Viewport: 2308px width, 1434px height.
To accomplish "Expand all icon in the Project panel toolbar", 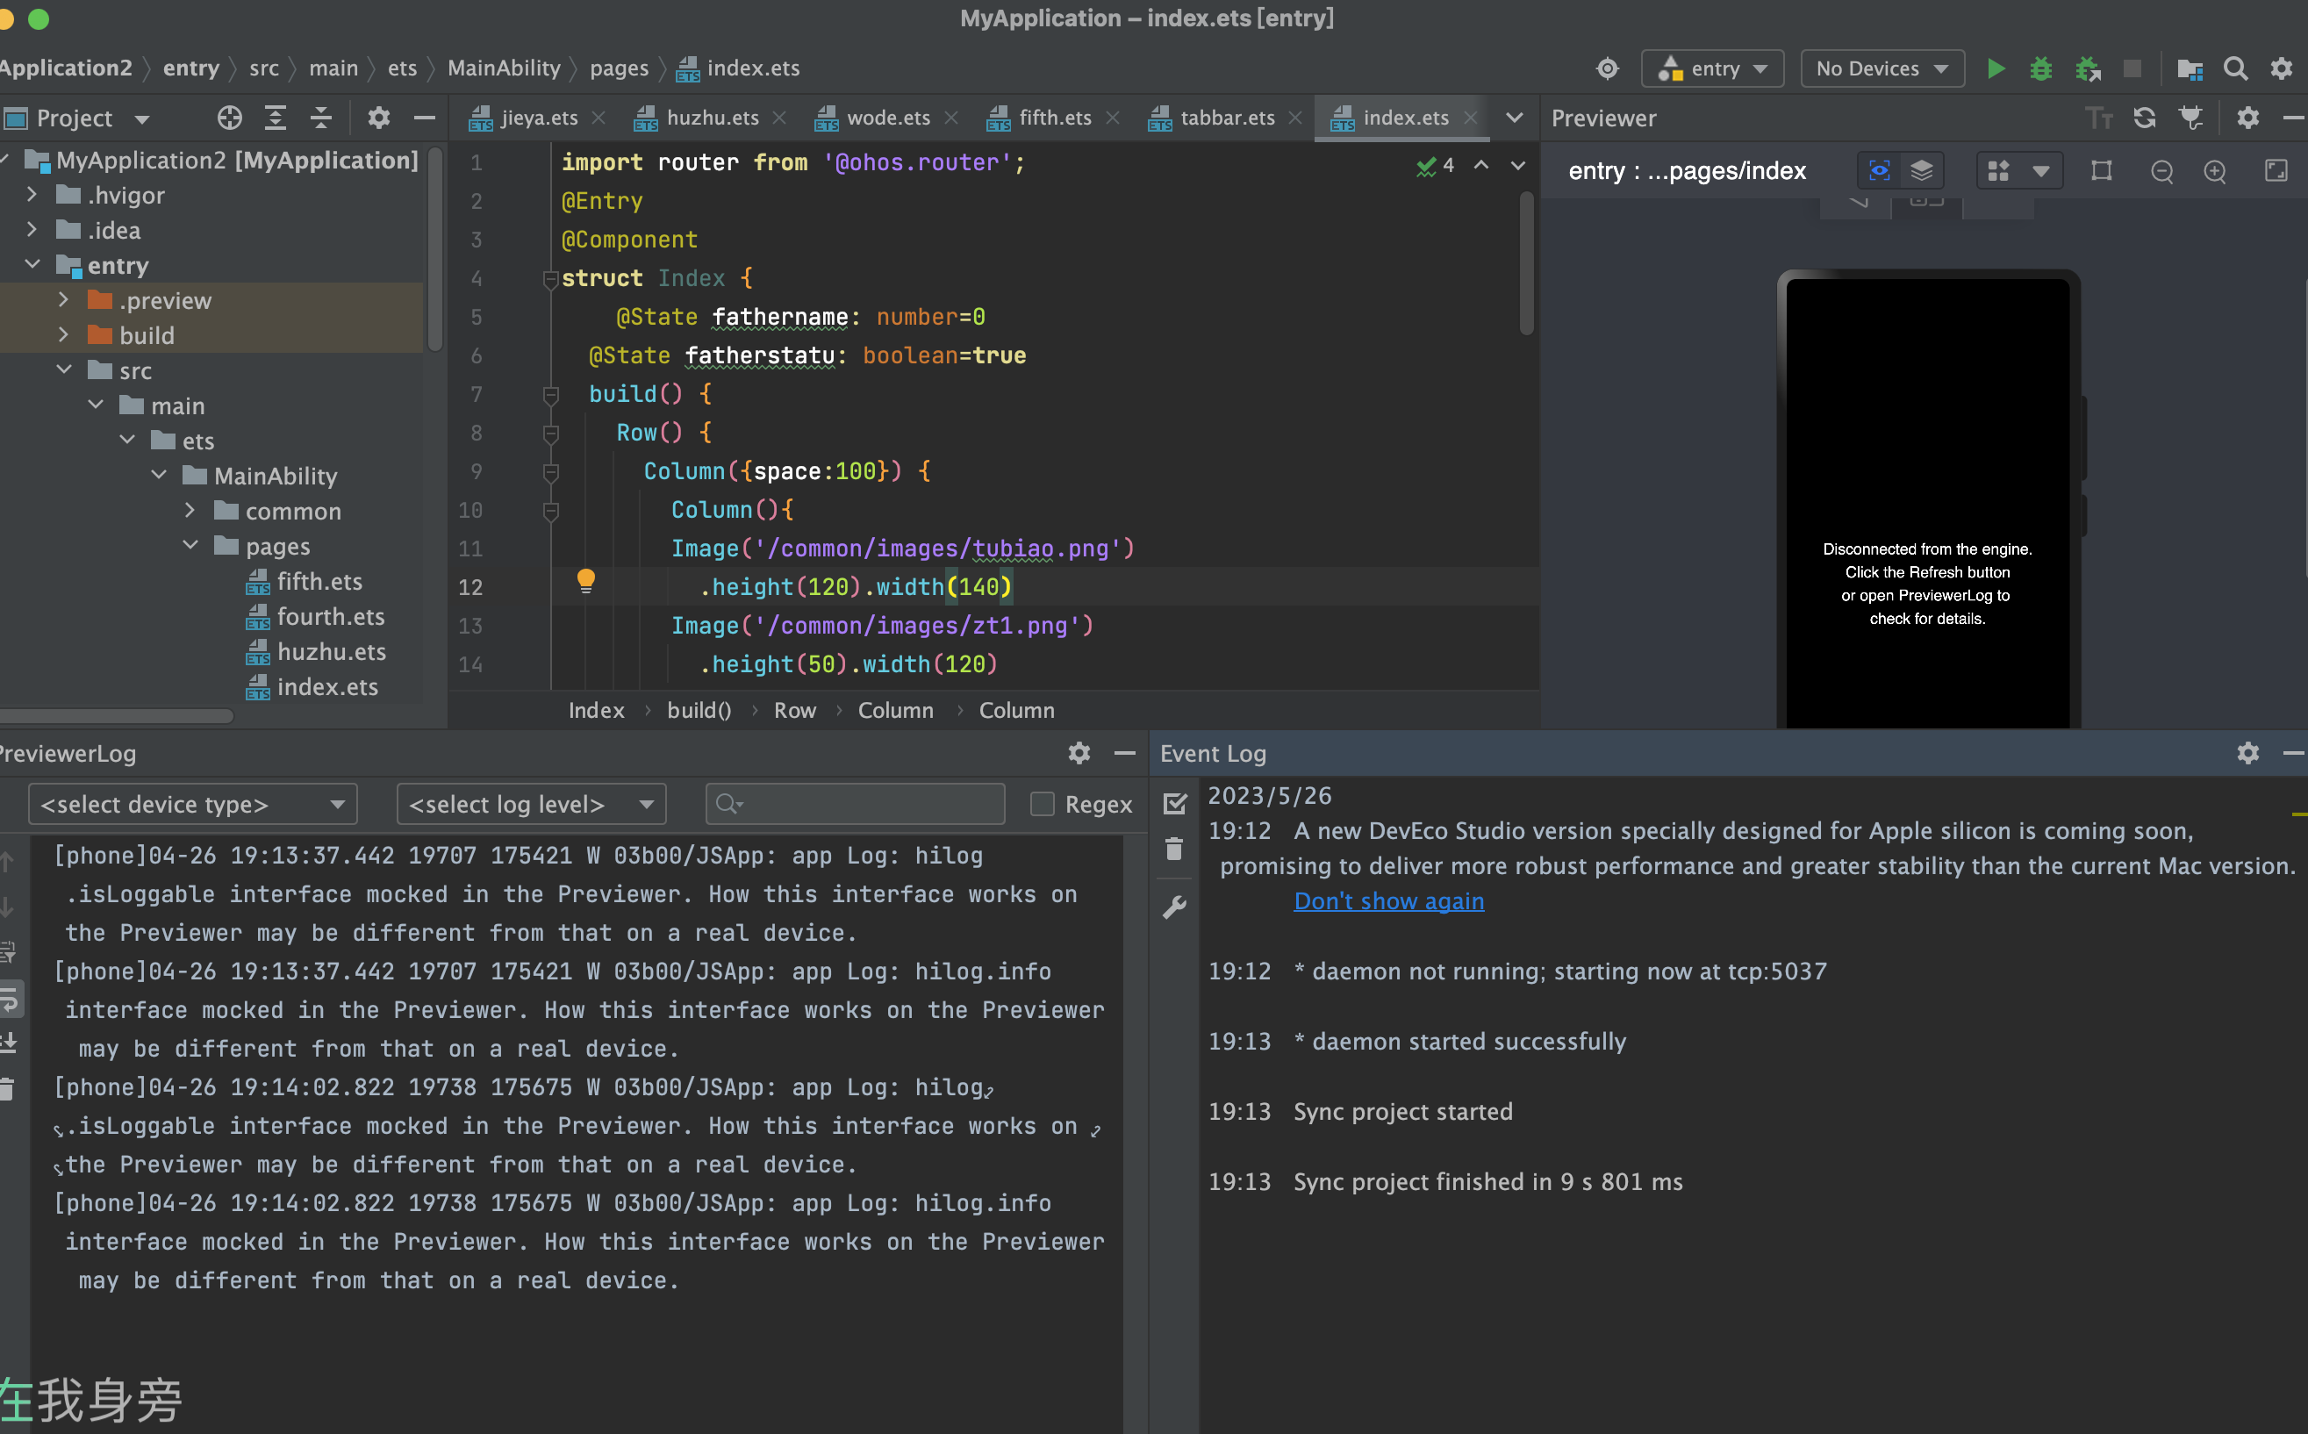I will tap(275, 118).
